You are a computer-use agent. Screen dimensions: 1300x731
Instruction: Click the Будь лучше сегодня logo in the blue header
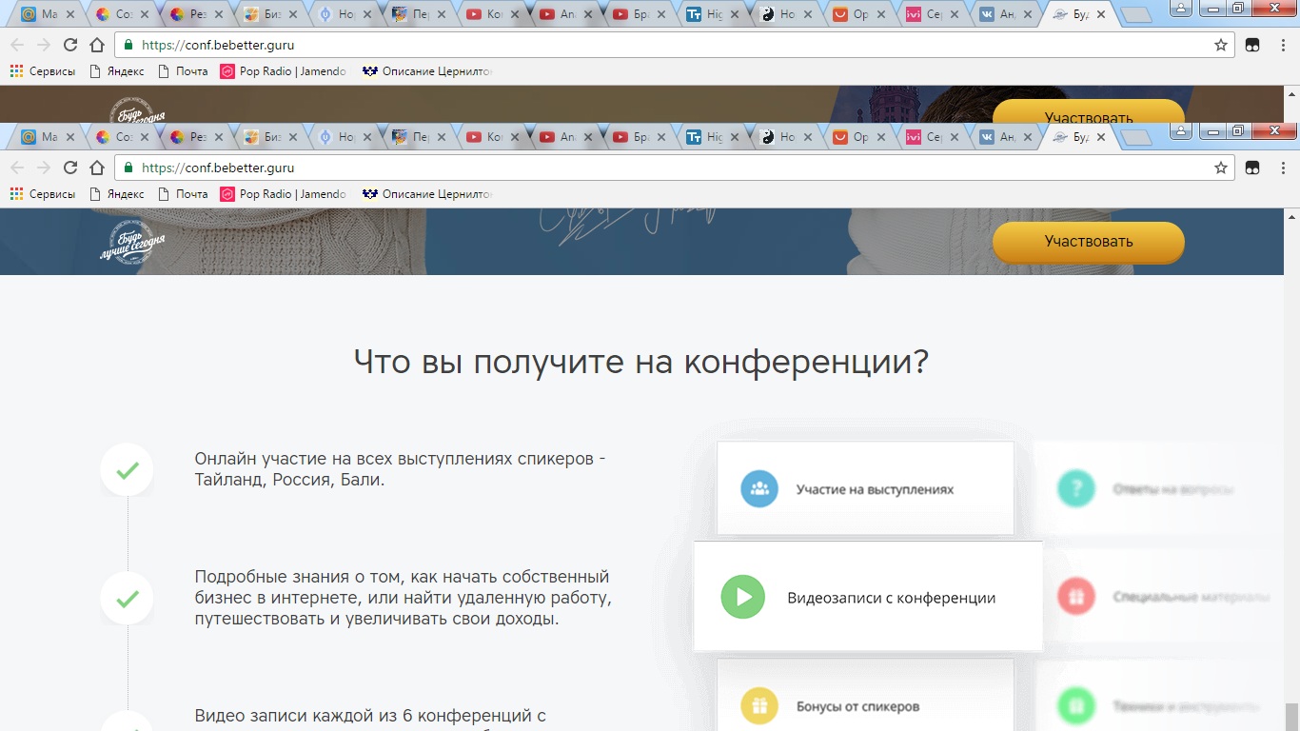click(x=132, y=242)
